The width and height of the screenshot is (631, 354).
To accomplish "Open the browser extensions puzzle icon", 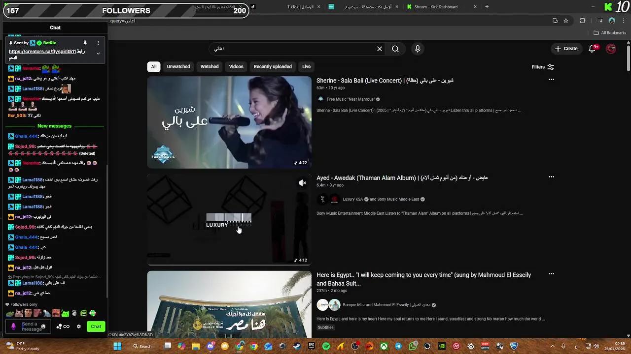I will click(x=583, y=21).
